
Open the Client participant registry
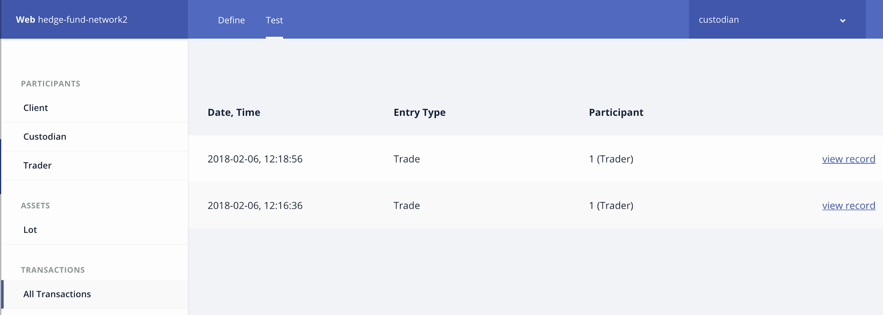point(36,108)
